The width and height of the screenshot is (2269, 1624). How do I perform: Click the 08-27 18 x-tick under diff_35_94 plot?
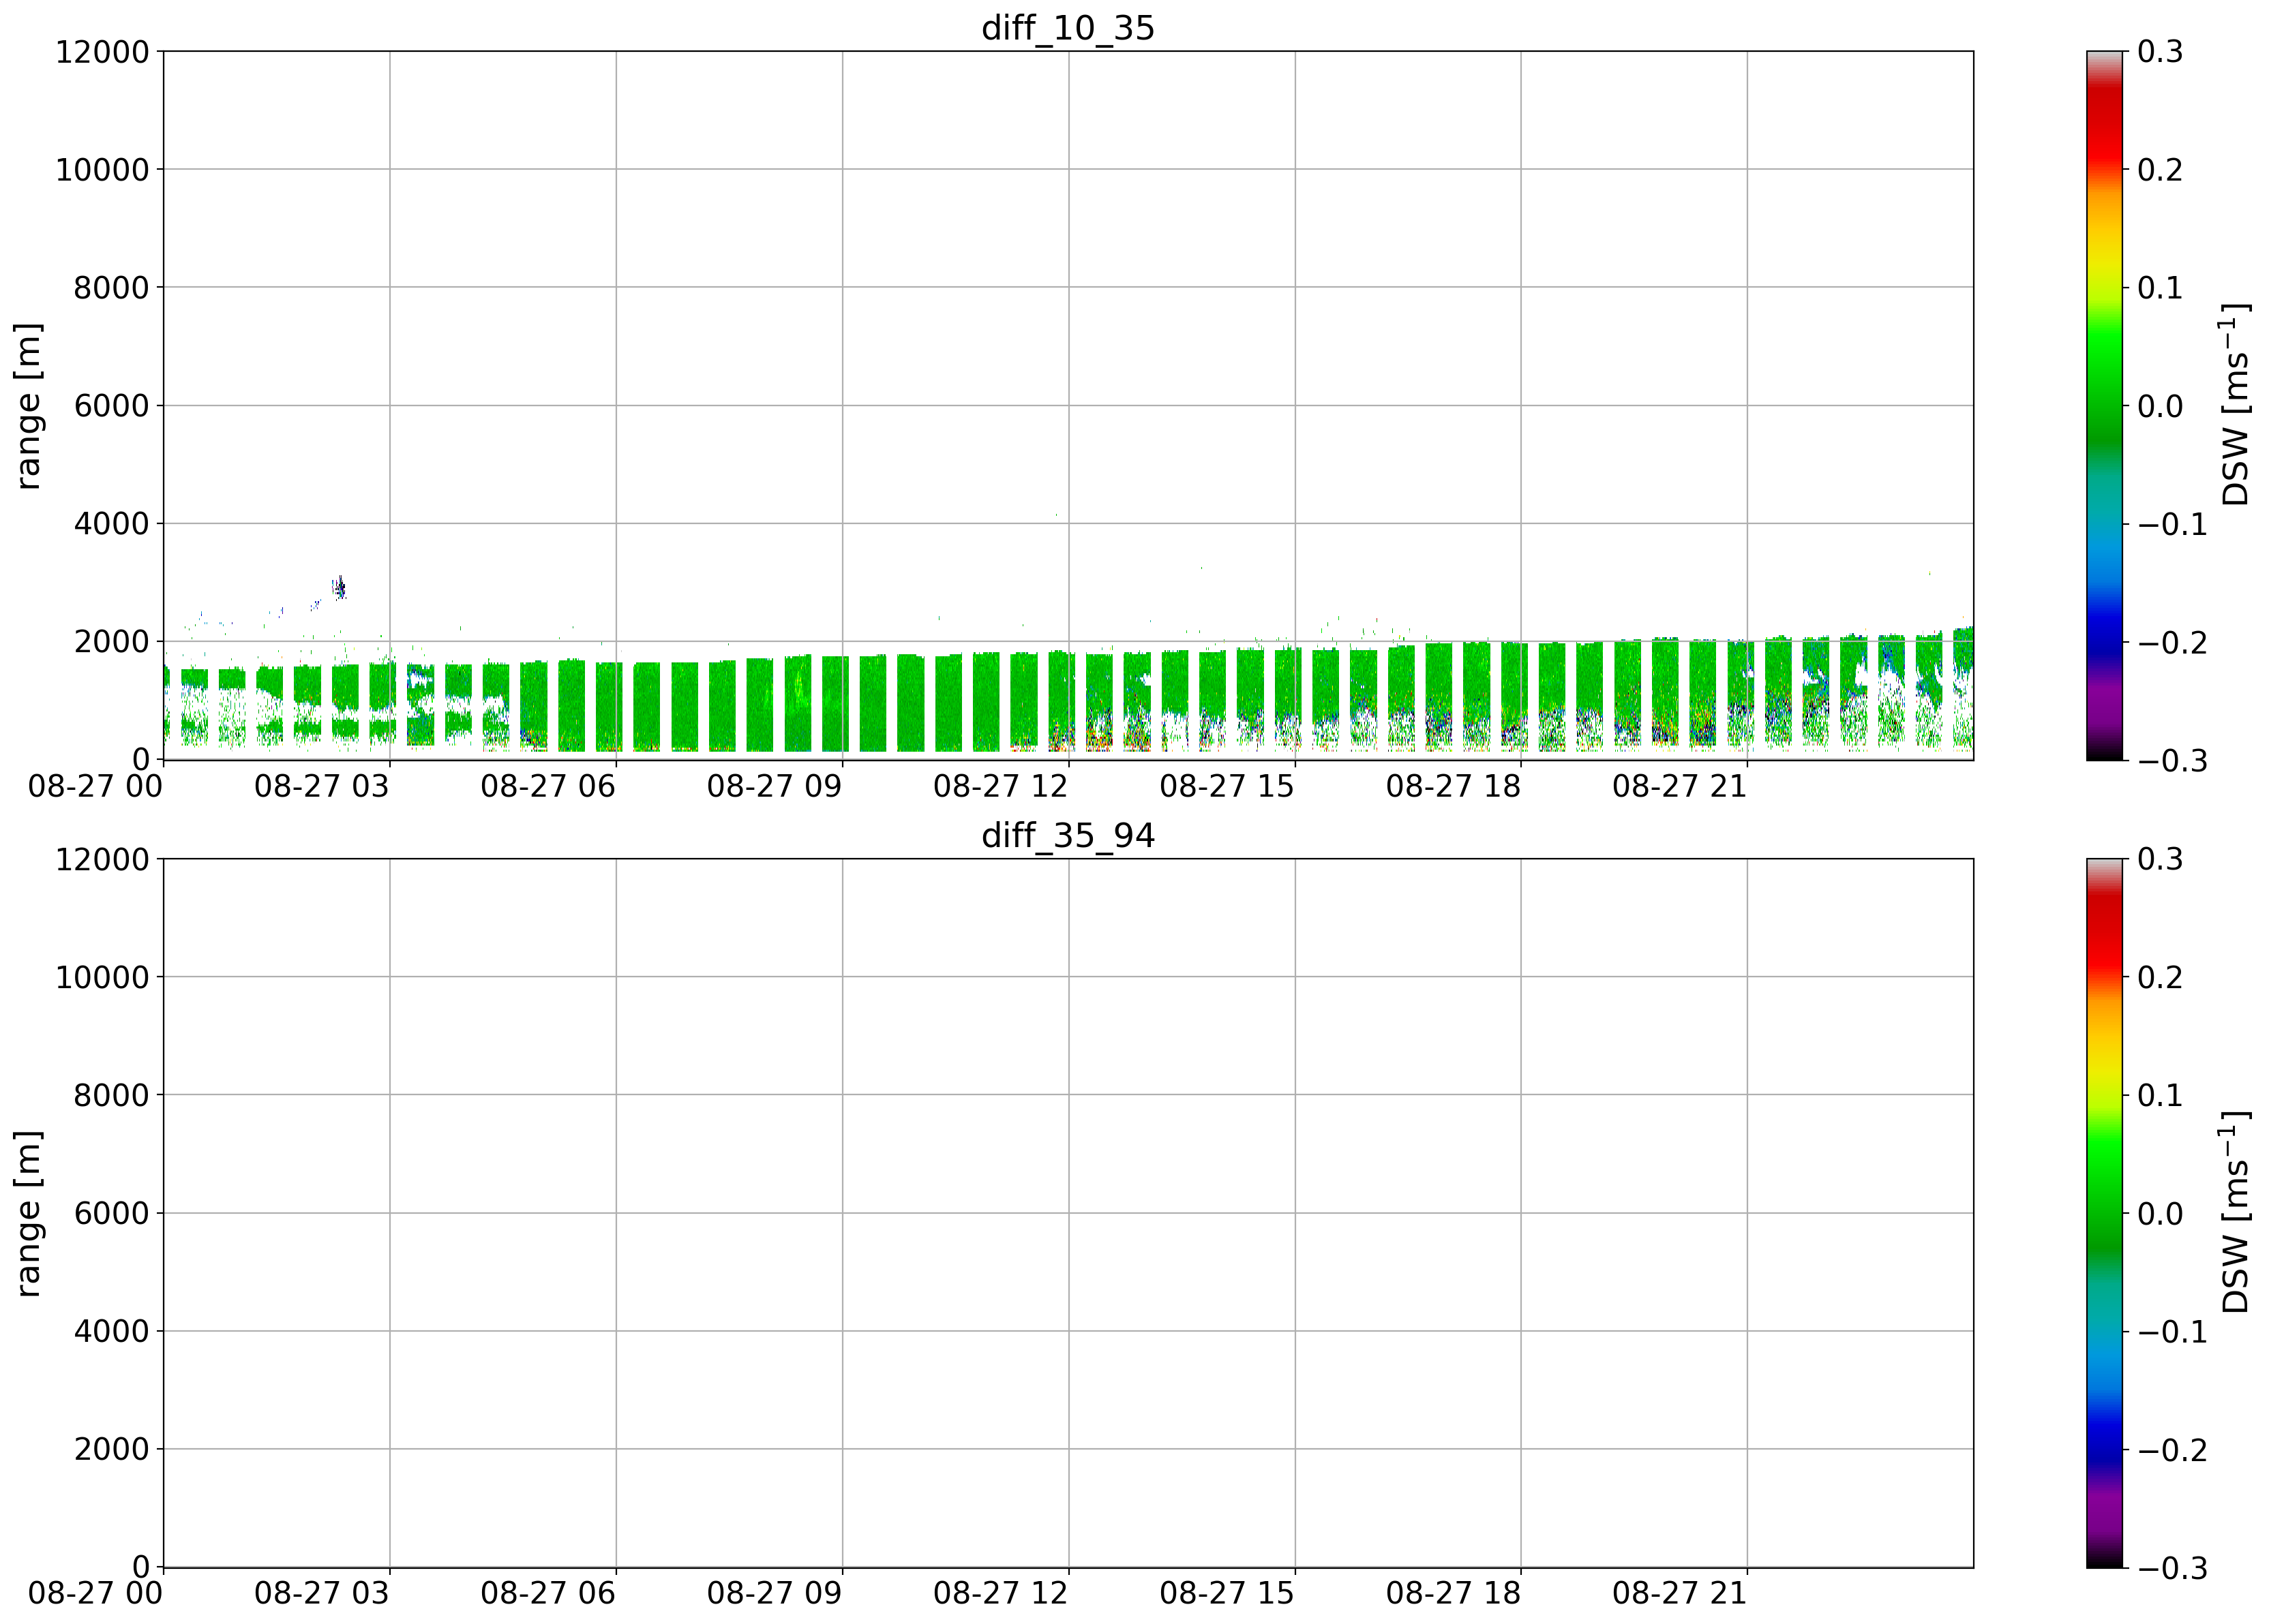(x=1453, y=1595)
